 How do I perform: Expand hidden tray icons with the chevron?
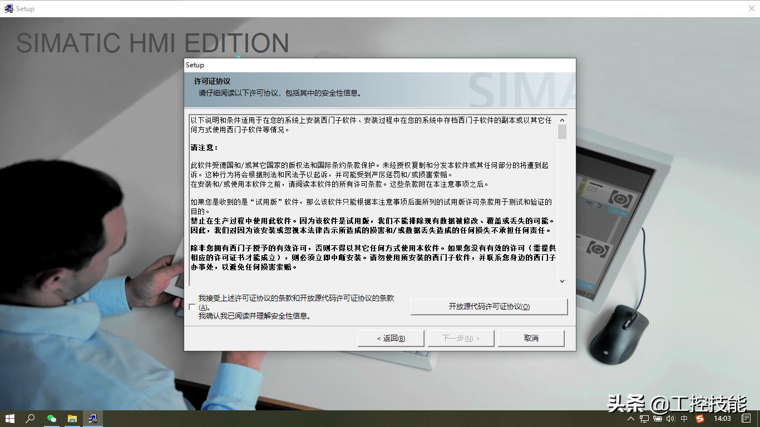(x=632, y=419)
